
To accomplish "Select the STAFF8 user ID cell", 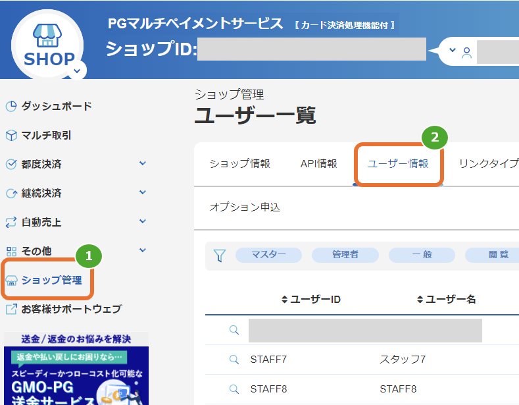I will point(268,389).
